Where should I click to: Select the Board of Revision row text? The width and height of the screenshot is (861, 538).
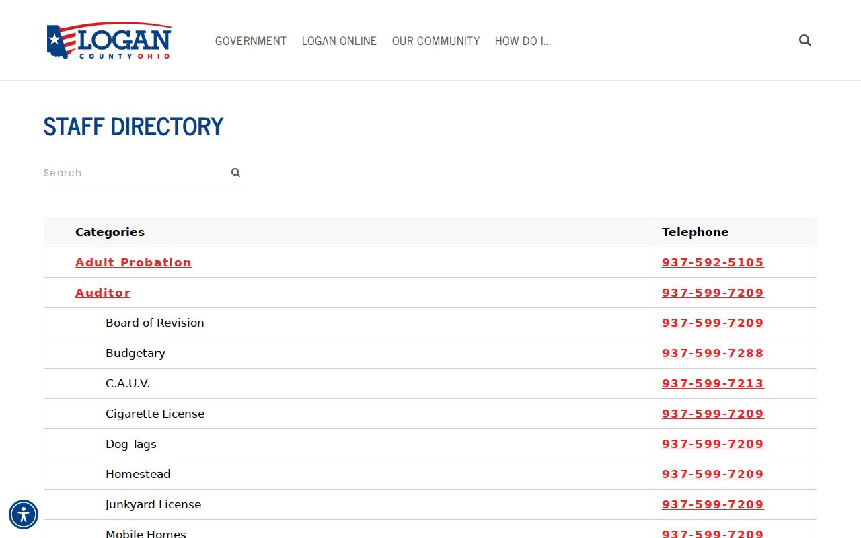[x=155, y=323]
